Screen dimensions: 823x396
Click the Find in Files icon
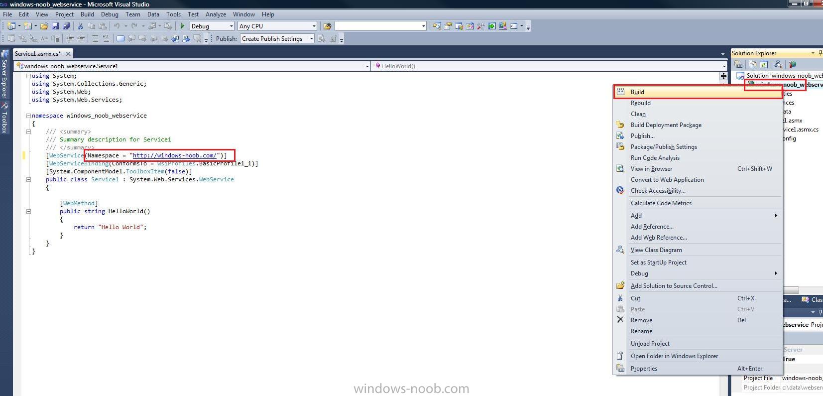[327, 26]
